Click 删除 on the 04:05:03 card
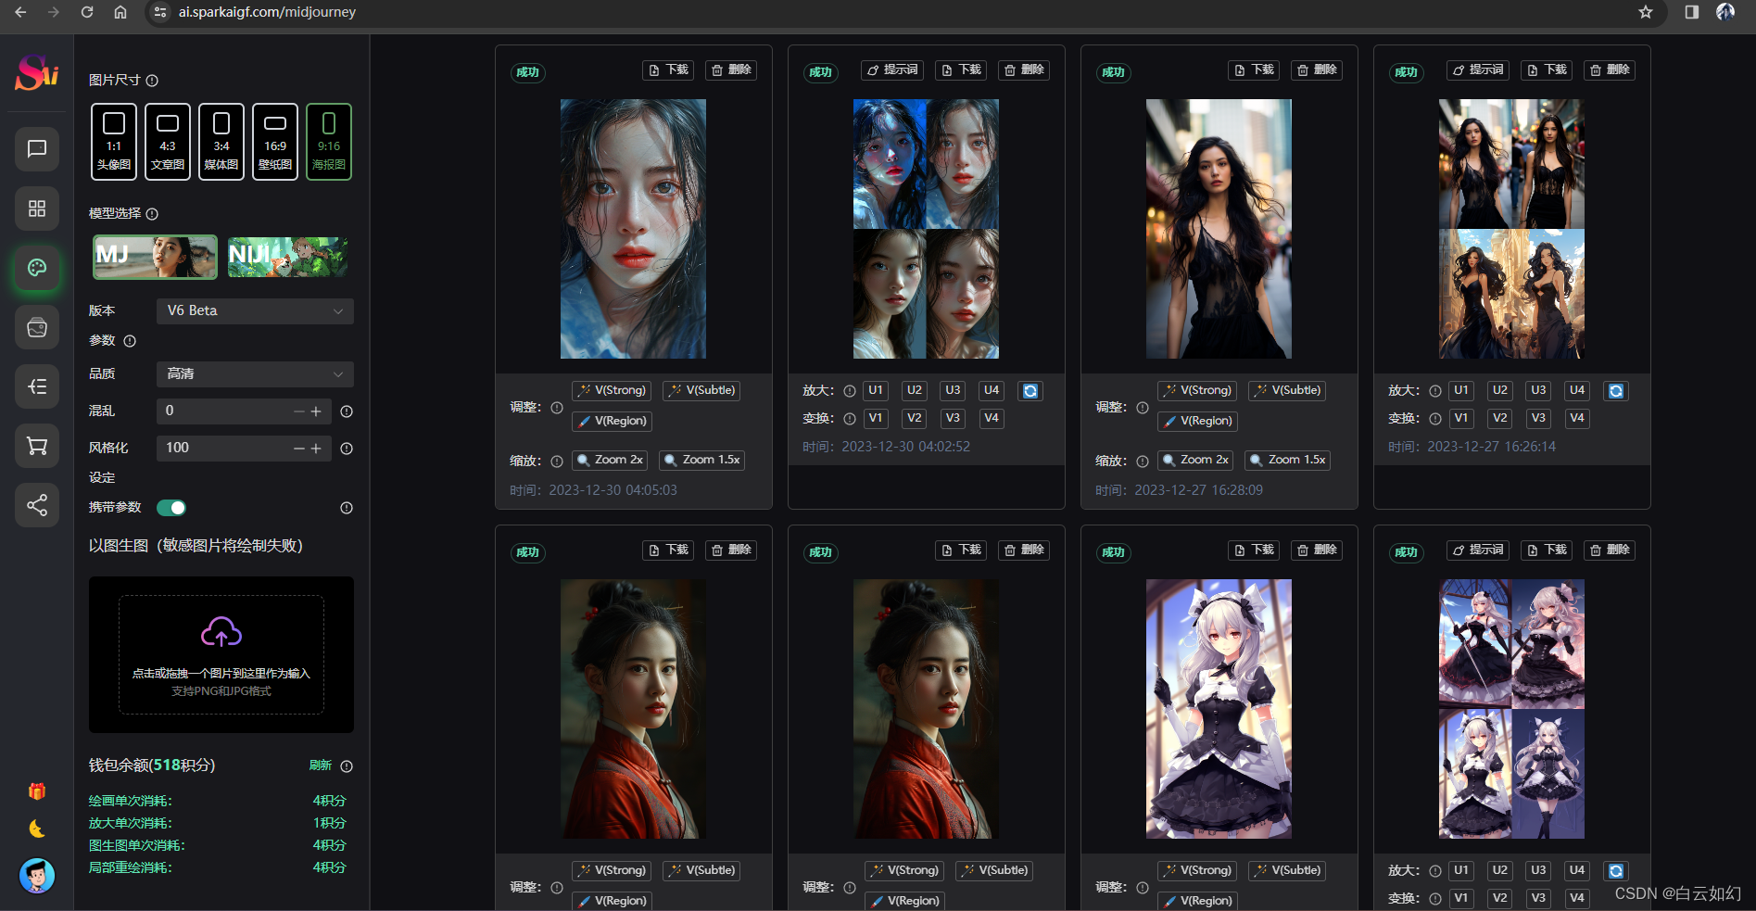Screen dimensions: 1756x911 point(731,70)
